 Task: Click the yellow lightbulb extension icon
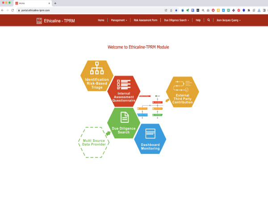(218, 10)
